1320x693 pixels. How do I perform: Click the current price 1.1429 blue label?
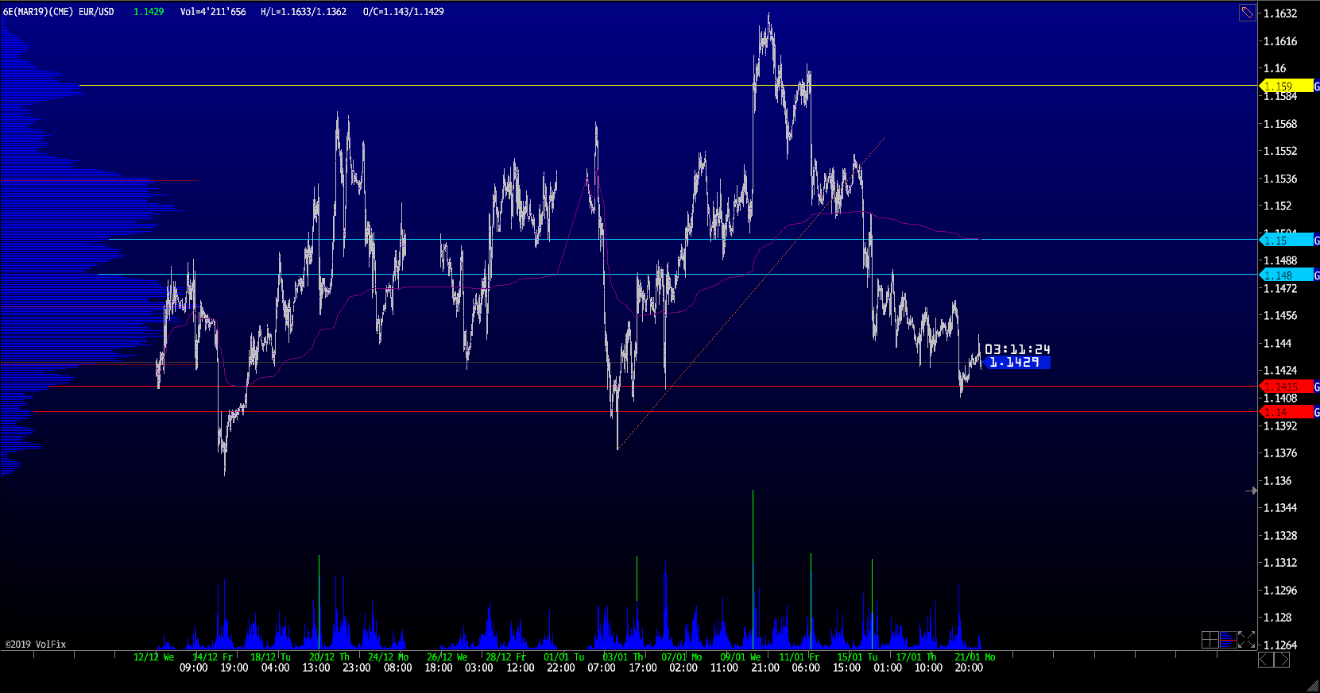(1017, 362)
